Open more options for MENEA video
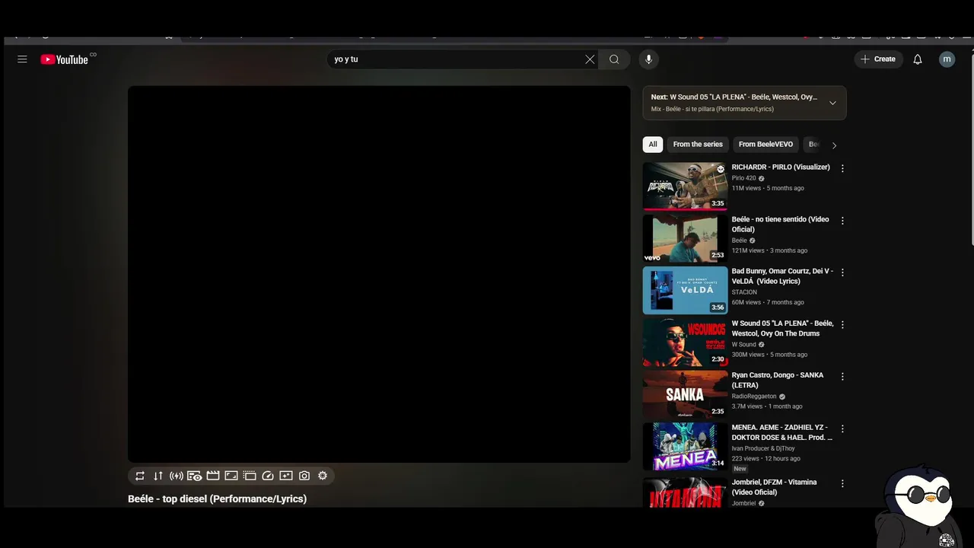This screenshot has height=548, width=974. [842, 429]
